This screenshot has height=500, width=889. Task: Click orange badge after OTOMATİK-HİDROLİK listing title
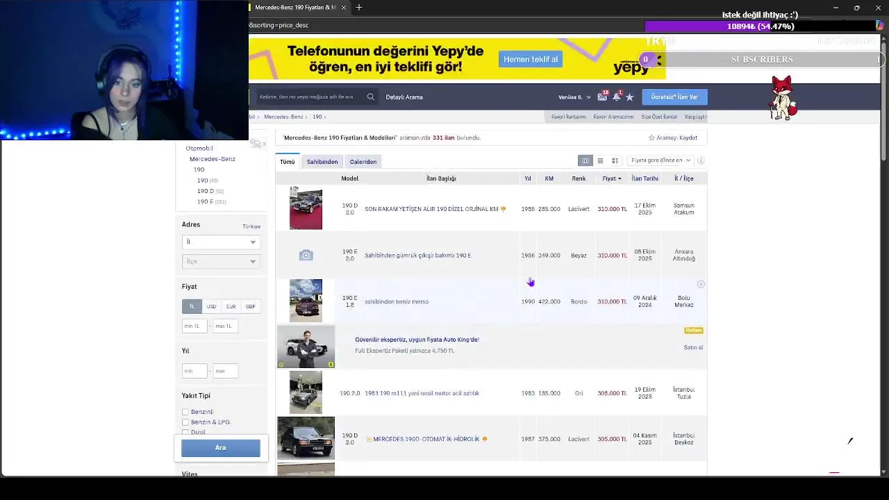coord(484,439)
